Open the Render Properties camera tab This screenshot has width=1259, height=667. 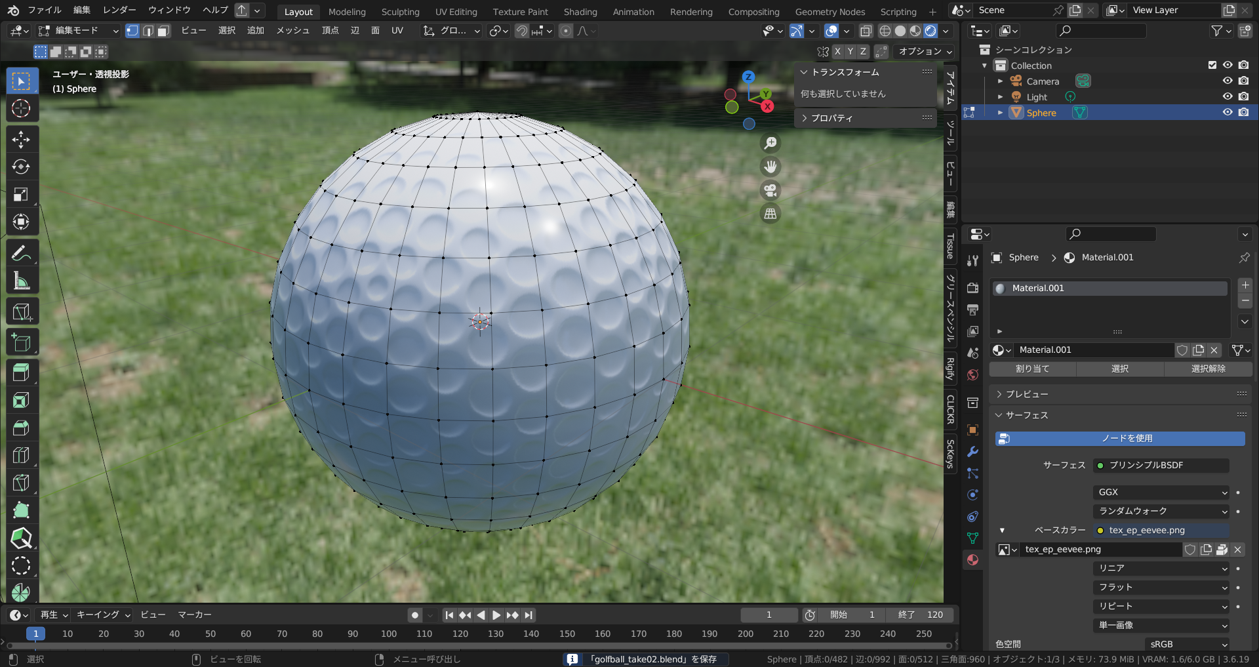tap(972, 287)
